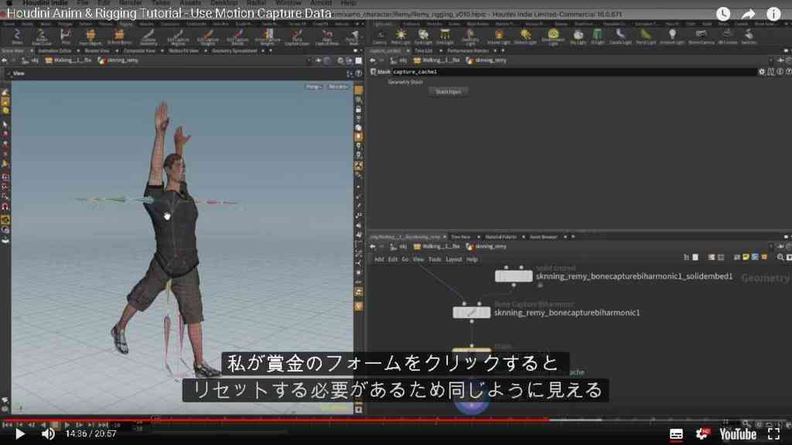Select the skinning_remy_bonecapturebiharmonic1 node
Viewport: 792px width, 445px height.
471,313
